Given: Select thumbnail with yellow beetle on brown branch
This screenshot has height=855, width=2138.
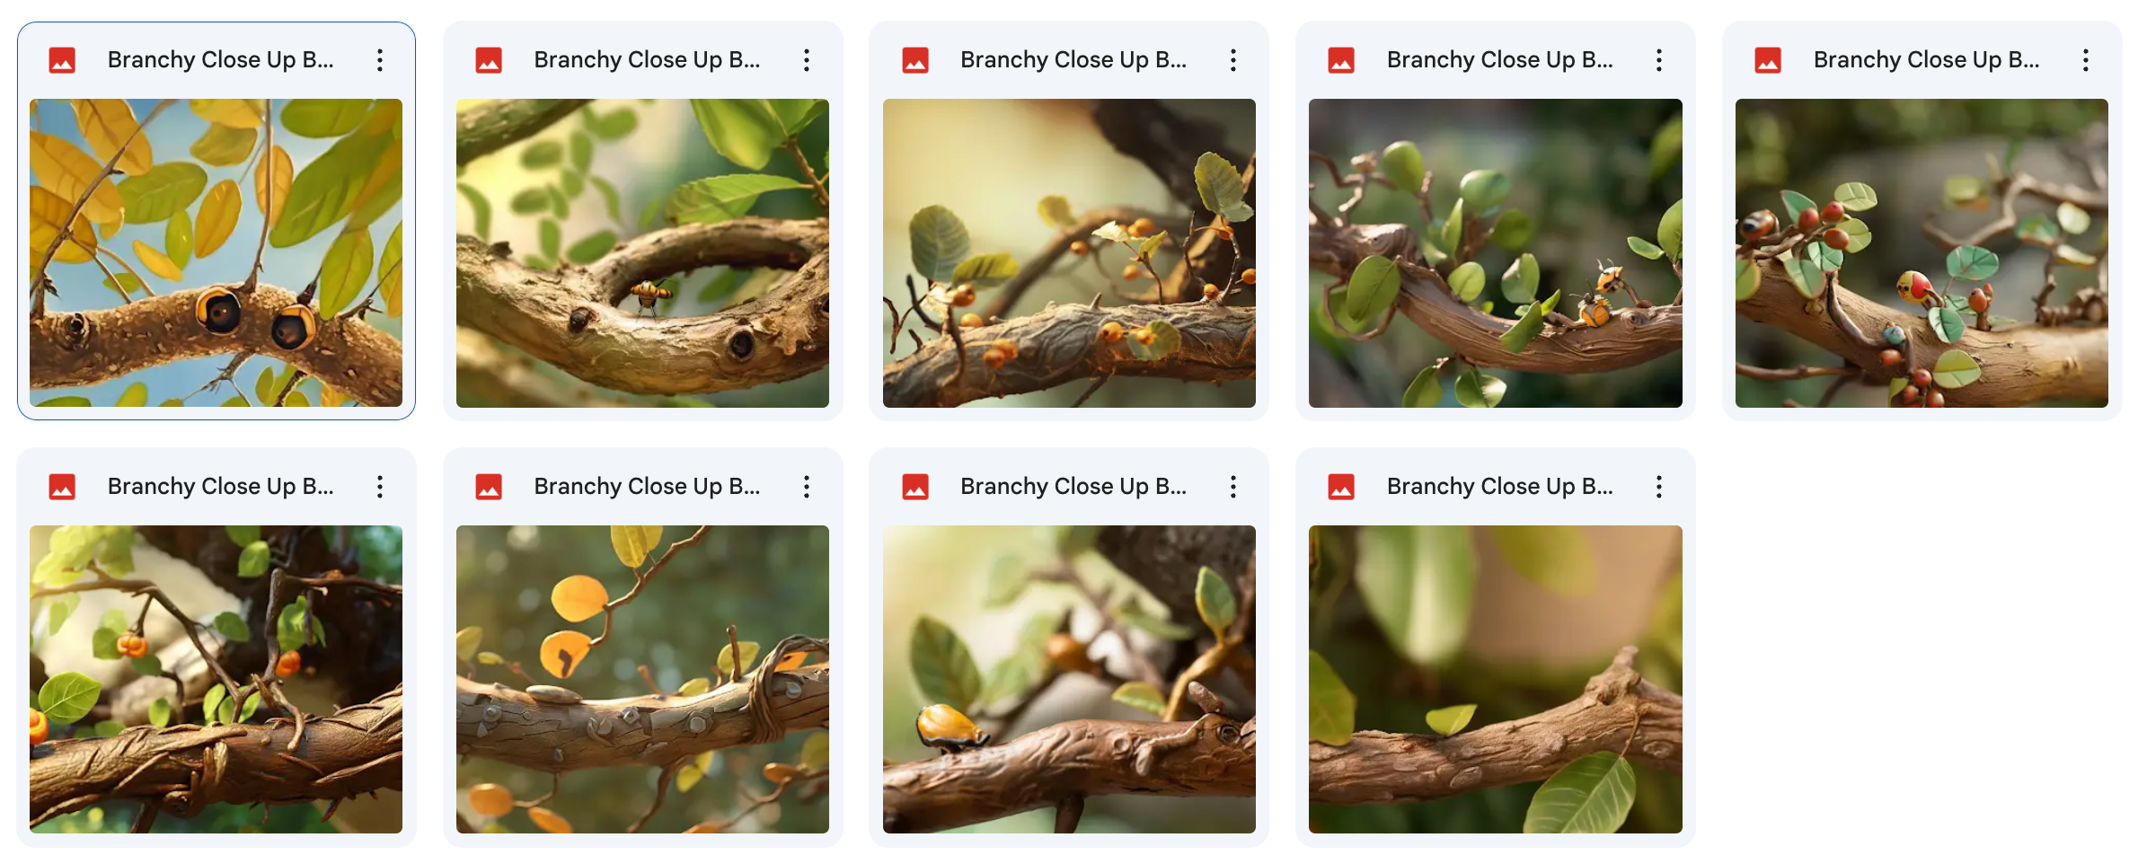Looking at the screenshot, I should (x=1069, y=680).
